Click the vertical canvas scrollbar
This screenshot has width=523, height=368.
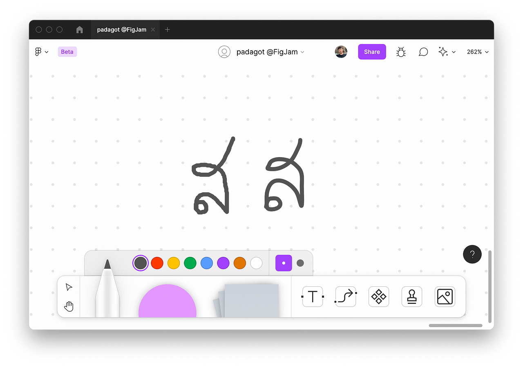point(490,286)
